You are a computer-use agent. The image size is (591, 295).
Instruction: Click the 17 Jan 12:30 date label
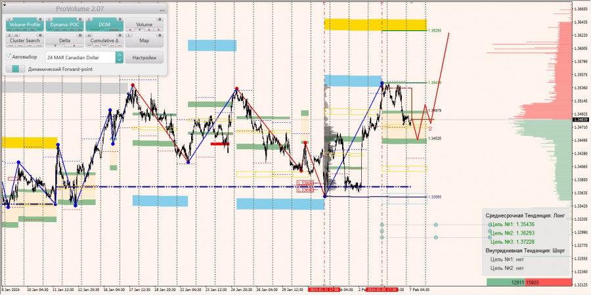[x=139, y=290]
